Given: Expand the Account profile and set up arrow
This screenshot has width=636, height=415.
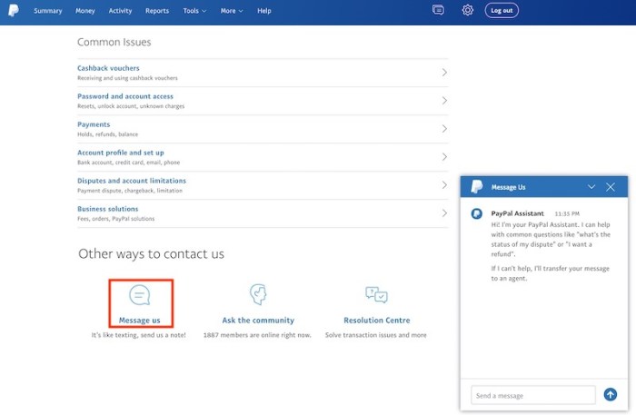Looking at the screenshot, I should pos(444,157).
